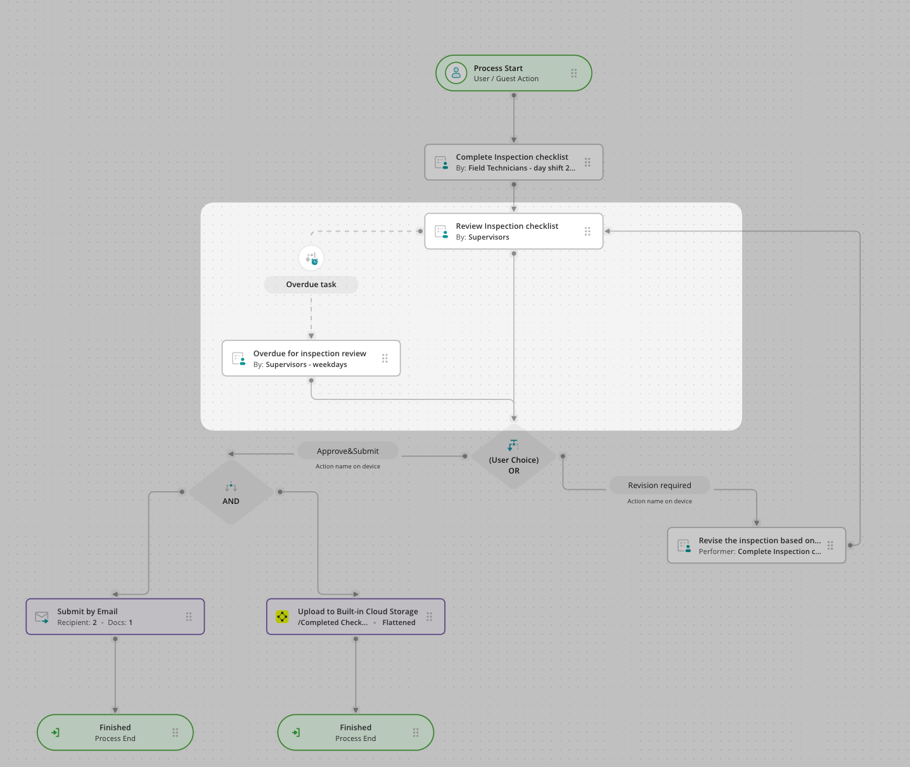Click the User Choice OR gateway icon
The height and width of the screenshot is (767, 910).
pyautogui.click(x=513, y=446)
